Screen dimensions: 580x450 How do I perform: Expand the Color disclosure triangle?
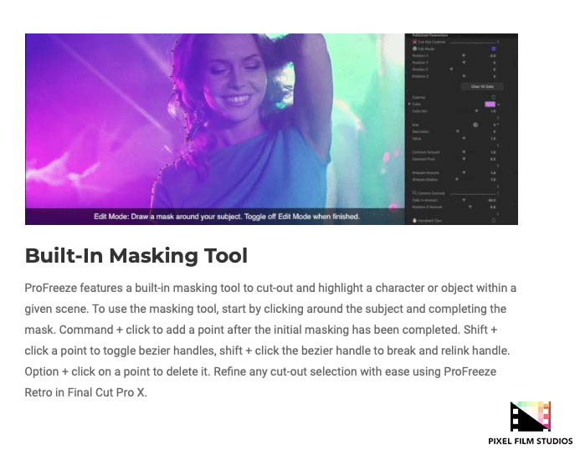pos(409,104)
